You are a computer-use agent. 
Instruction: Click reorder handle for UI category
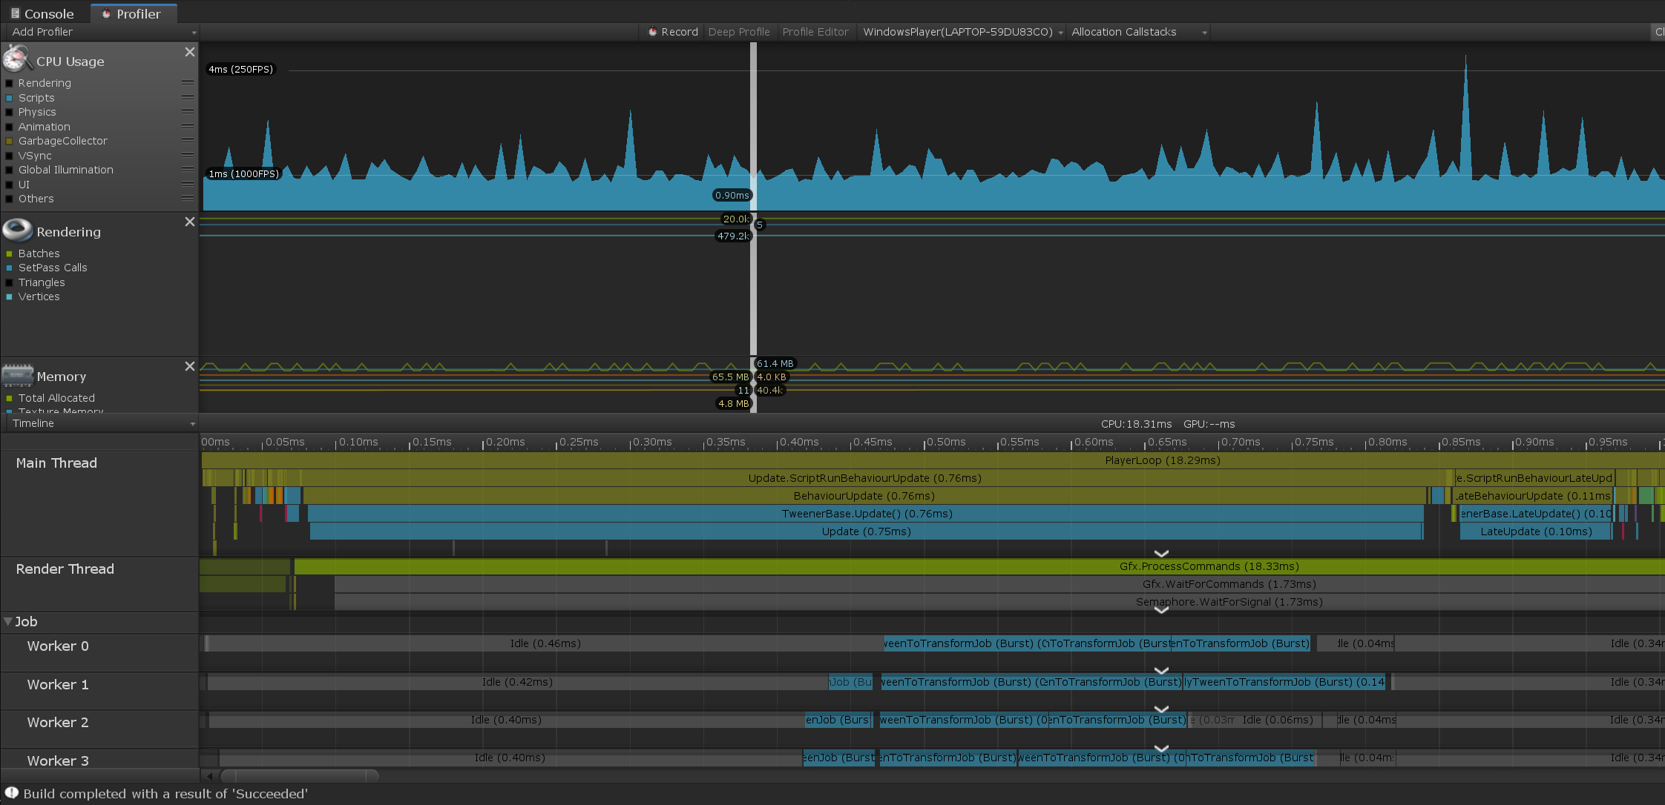(188, 184)
